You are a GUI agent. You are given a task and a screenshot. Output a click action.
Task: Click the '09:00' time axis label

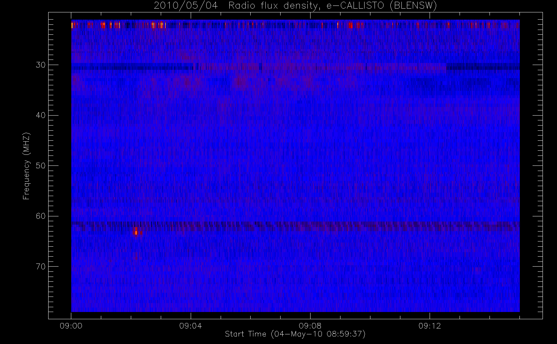[x=71, y=326]
